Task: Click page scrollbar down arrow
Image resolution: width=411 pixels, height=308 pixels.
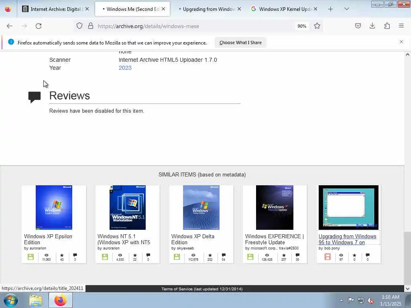Action: pos(407,289)
